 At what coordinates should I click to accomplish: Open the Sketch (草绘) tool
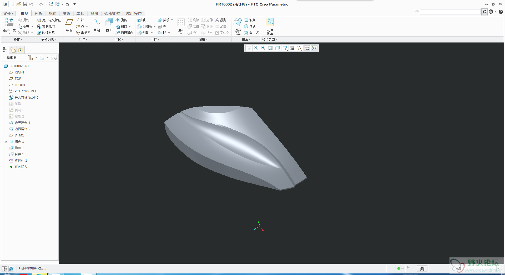(97, 25)
